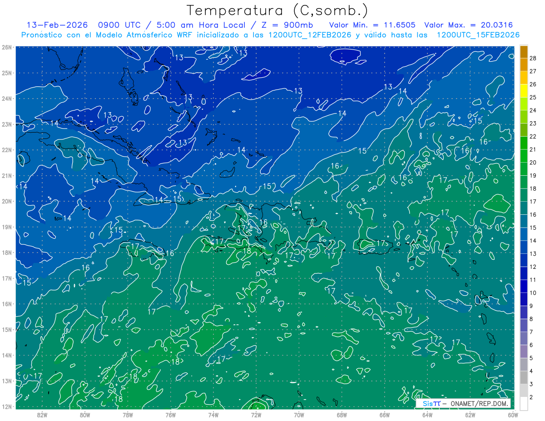Click the '12N' latitude label
The height and width of the screenshot is (421, 545).
(6, 406)
